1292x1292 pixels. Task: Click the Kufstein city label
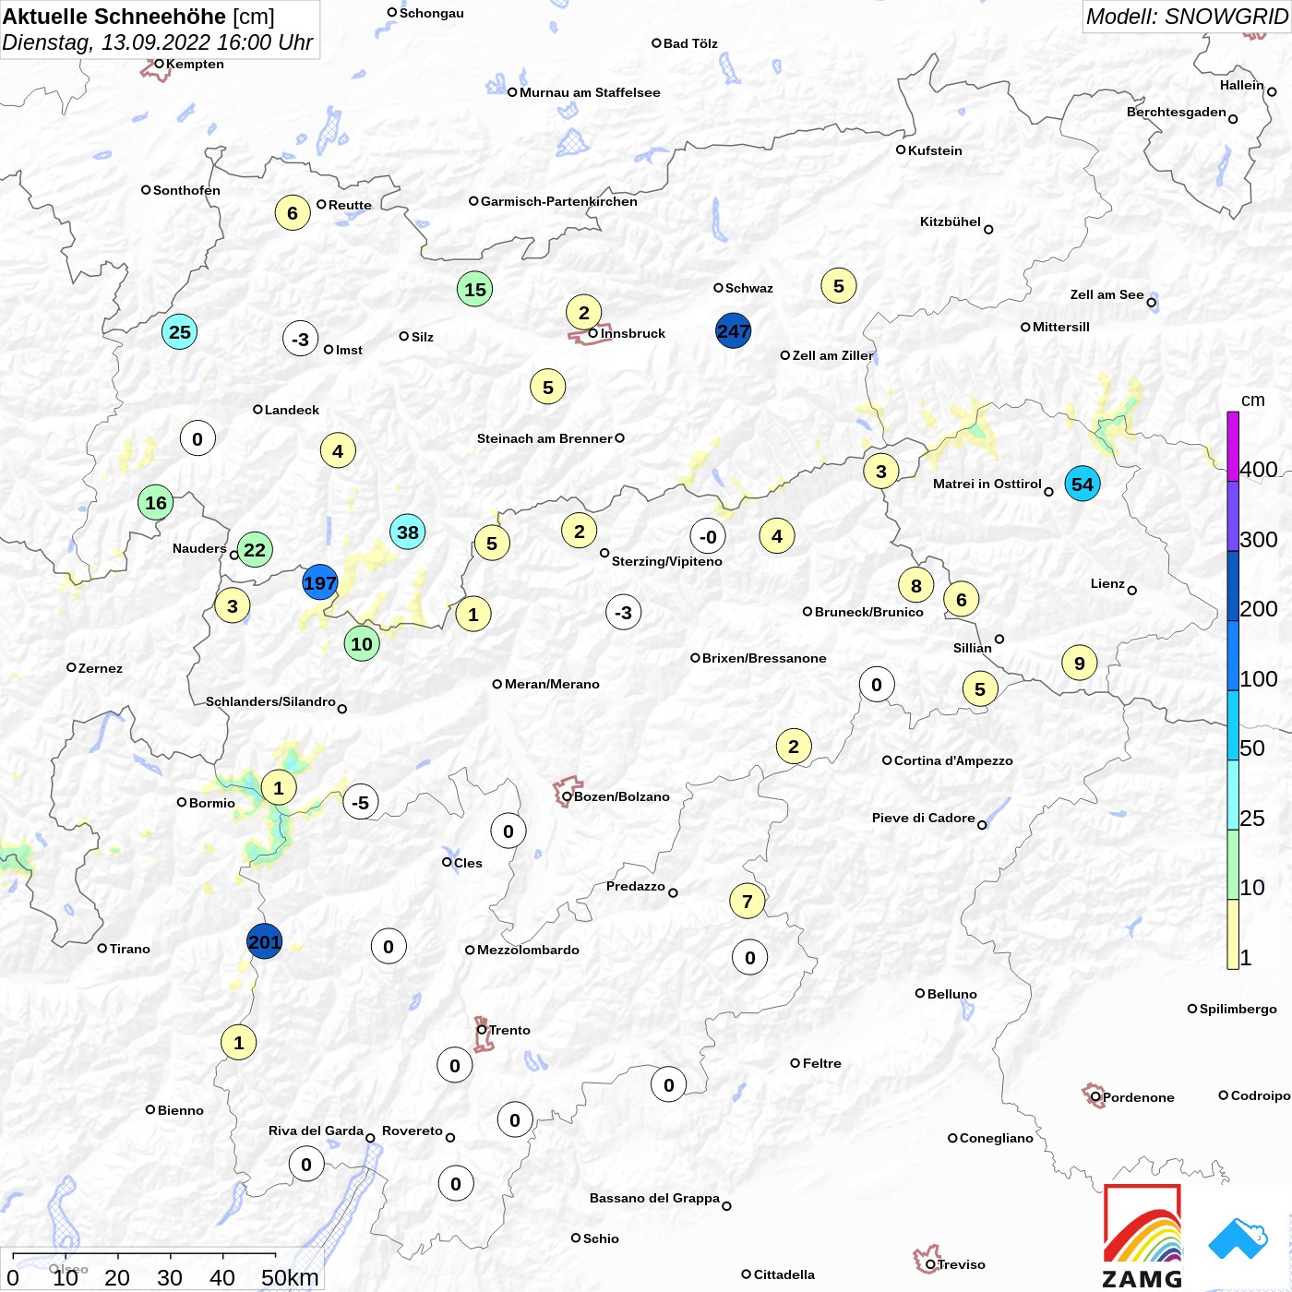click(935, 150)
